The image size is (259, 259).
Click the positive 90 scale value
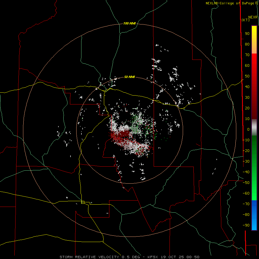tap(247, 34)
